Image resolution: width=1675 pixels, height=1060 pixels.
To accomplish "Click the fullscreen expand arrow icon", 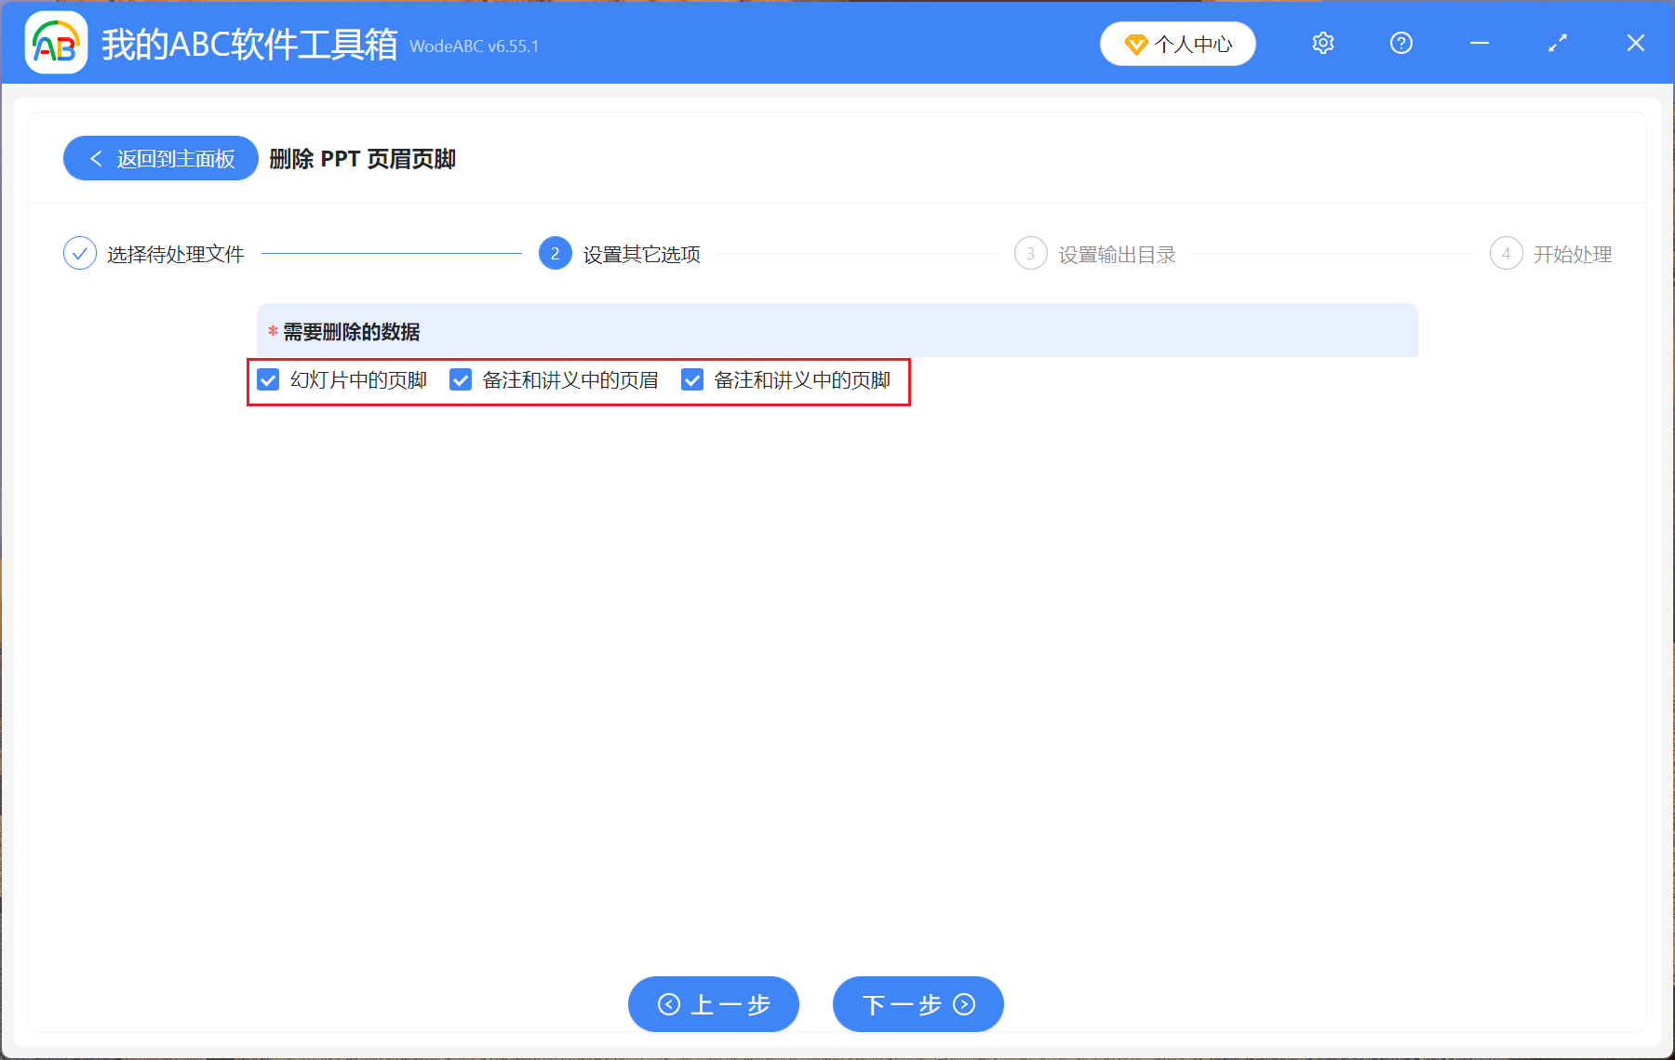I will [x=1557, y=43].
